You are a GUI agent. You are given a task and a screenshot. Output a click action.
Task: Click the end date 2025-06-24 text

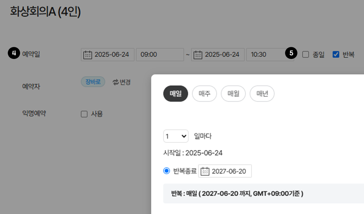(222, 55)
